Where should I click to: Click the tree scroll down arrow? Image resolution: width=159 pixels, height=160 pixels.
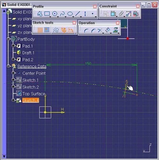coord(4,156)
